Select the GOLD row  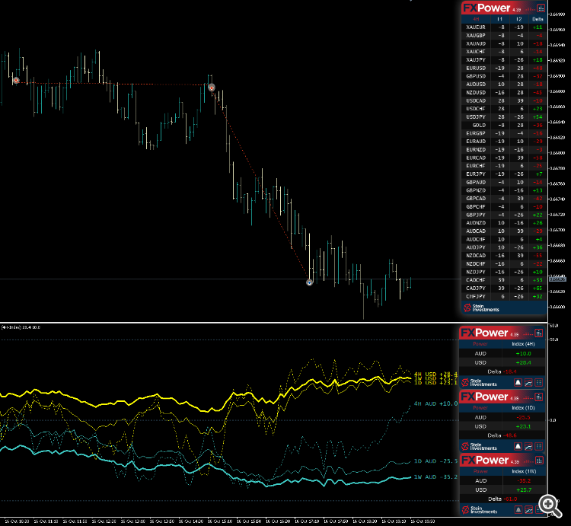(x=504, y=125)
